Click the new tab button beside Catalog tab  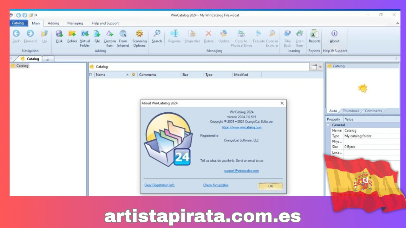[48, 59]
